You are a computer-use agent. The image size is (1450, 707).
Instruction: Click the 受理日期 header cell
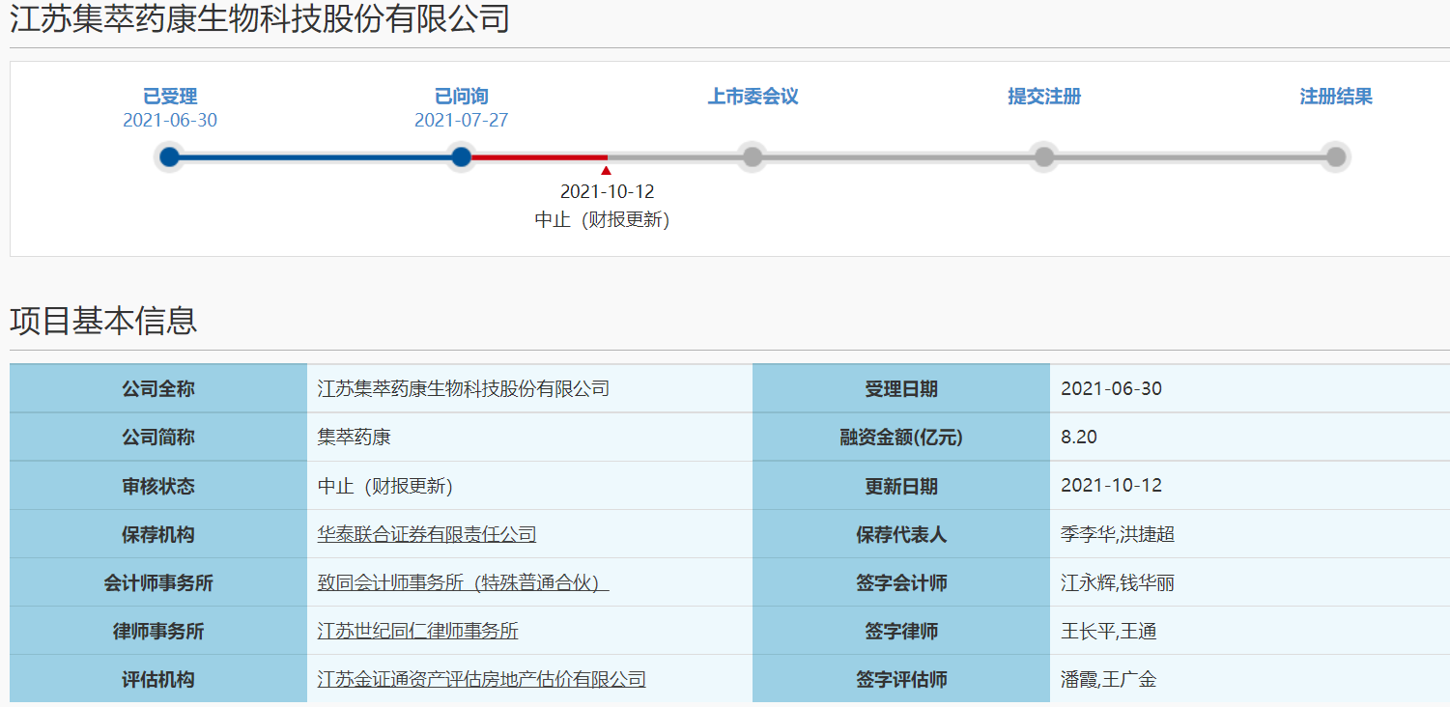(x=901, y=389)
